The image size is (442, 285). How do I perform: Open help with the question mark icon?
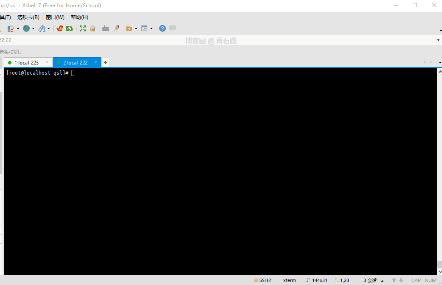tap(162, 28)
